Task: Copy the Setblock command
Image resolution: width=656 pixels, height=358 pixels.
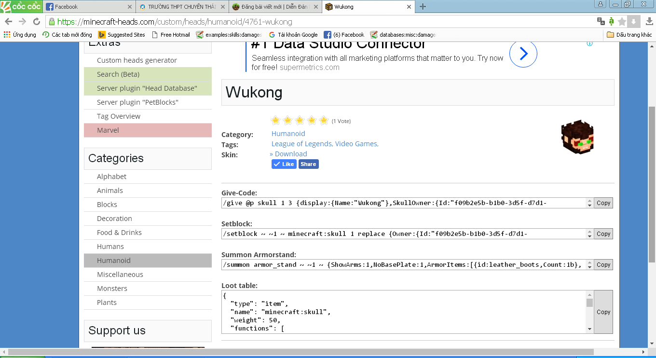Action: (x=603, y=234)
